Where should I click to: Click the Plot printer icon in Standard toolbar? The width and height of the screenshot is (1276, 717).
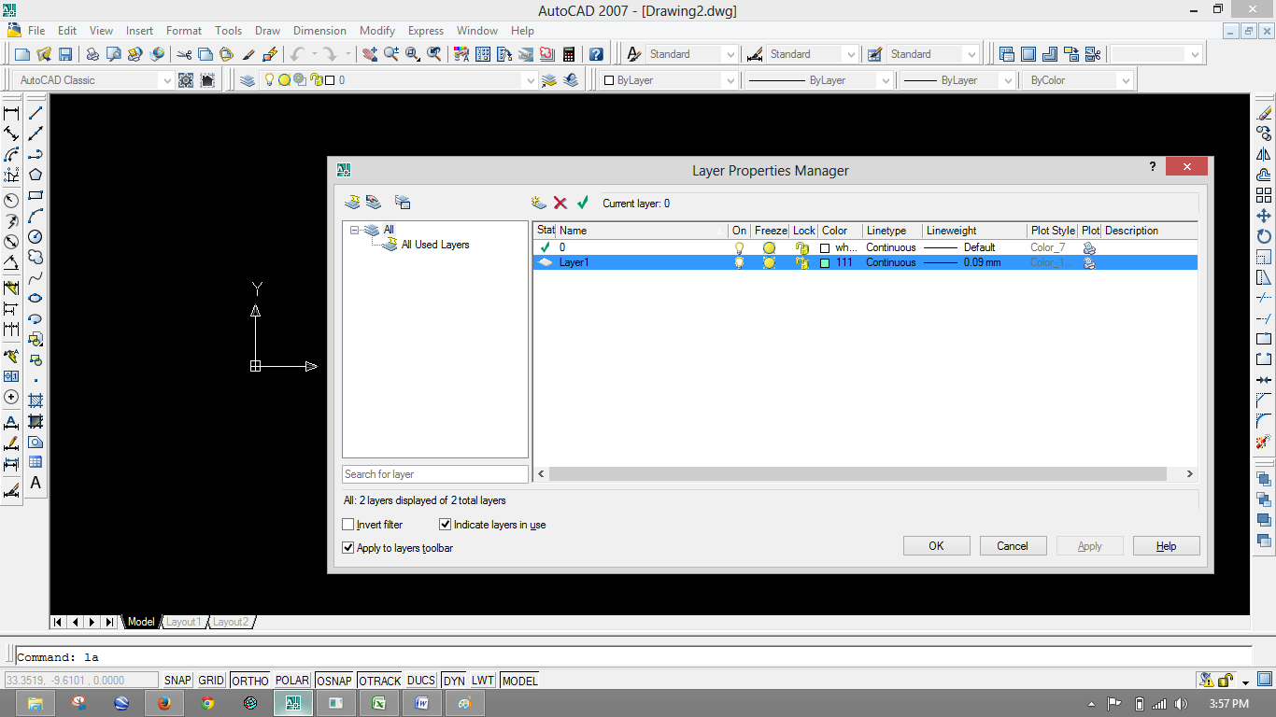(92, 54)
